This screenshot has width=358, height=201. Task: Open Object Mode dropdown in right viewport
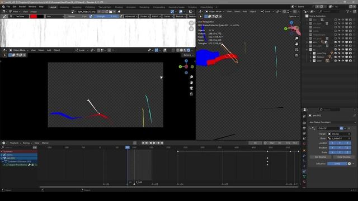(215, 11)
